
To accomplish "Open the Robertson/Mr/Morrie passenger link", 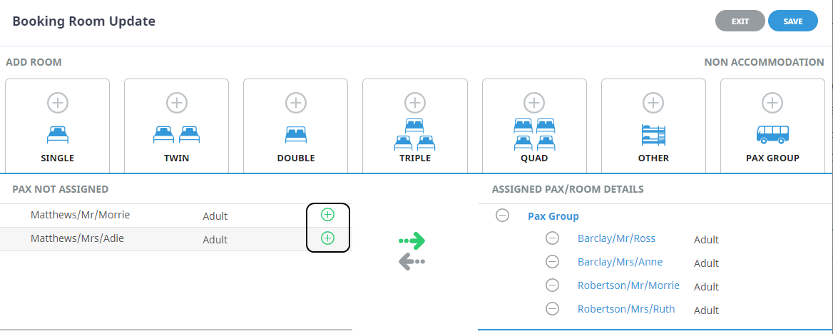I will tap(628, 285).
